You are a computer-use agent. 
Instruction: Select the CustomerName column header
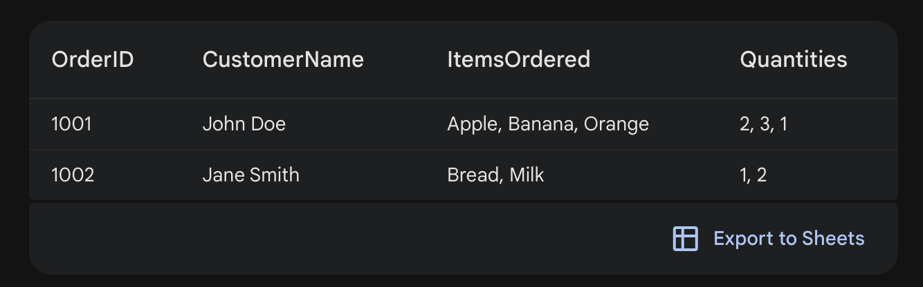[x=283, y=60]
